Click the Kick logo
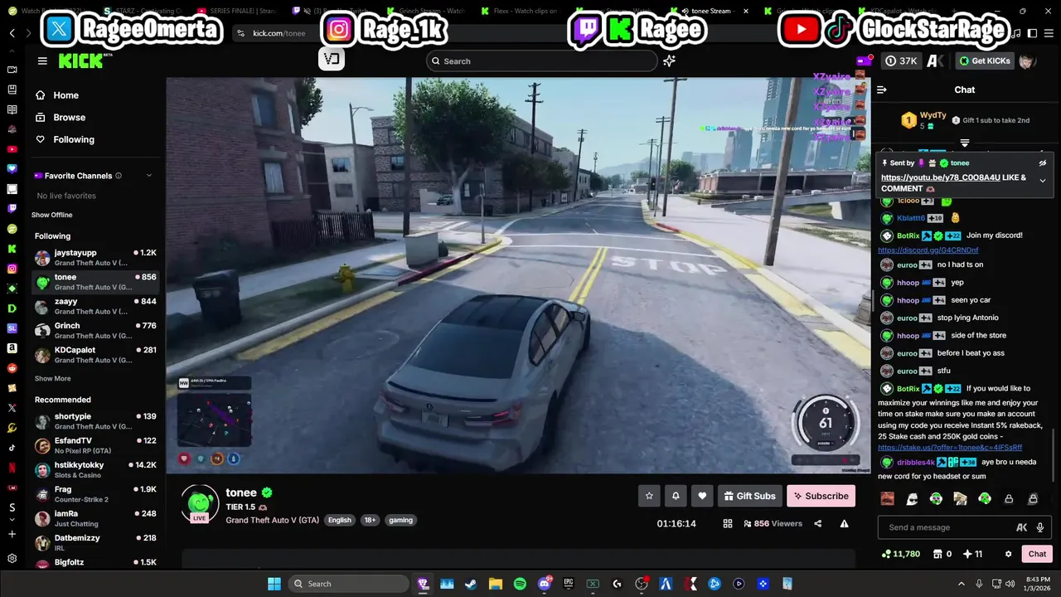The height and width of the screenshot is (597, 1061). pos(80,61)
